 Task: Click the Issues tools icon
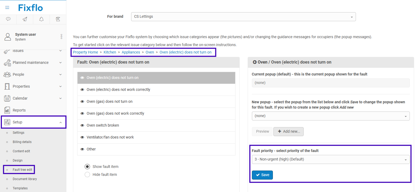[x=7, y=51]
